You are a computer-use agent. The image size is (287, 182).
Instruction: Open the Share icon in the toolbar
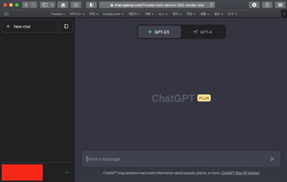[267, 5]
